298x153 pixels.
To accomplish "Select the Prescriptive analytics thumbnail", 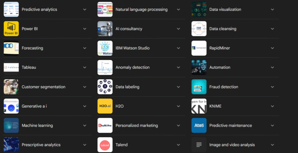I will [x=11, y=144].
